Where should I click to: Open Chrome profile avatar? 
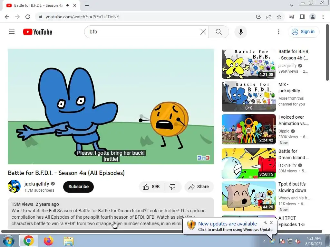[x=313, y=17]
